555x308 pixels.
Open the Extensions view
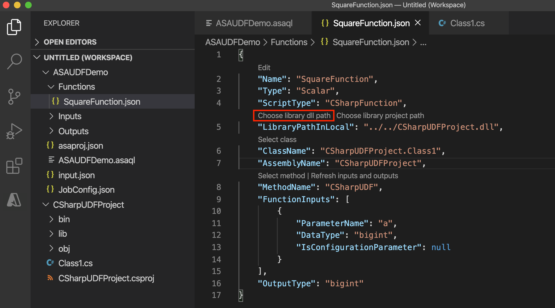14,166
